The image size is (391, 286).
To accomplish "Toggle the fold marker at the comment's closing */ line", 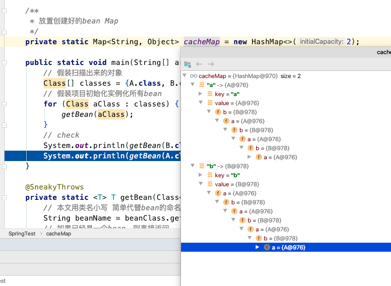I will 4,32.
